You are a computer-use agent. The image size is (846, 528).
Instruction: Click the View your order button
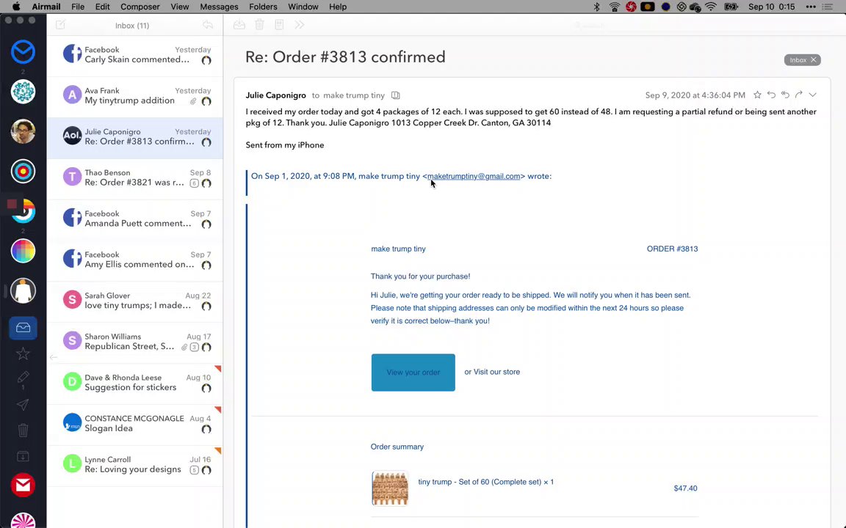click(x=413, y=373)
